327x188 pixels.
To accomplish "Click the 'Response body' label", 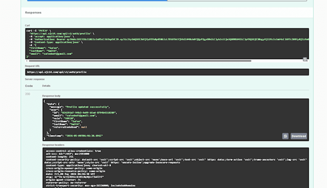I will point(51,96).
